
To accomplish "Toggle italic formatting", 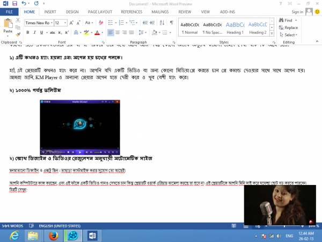I will (34, 33).
